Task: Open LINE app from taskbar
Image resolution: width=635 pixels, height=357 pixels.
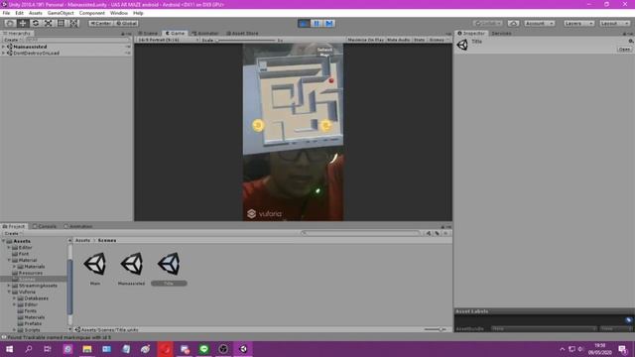Action: click(203, 349)
